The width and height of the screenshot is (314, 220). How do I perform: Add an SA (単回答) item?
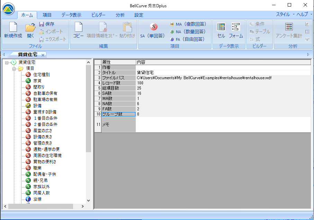pos(153,30)
